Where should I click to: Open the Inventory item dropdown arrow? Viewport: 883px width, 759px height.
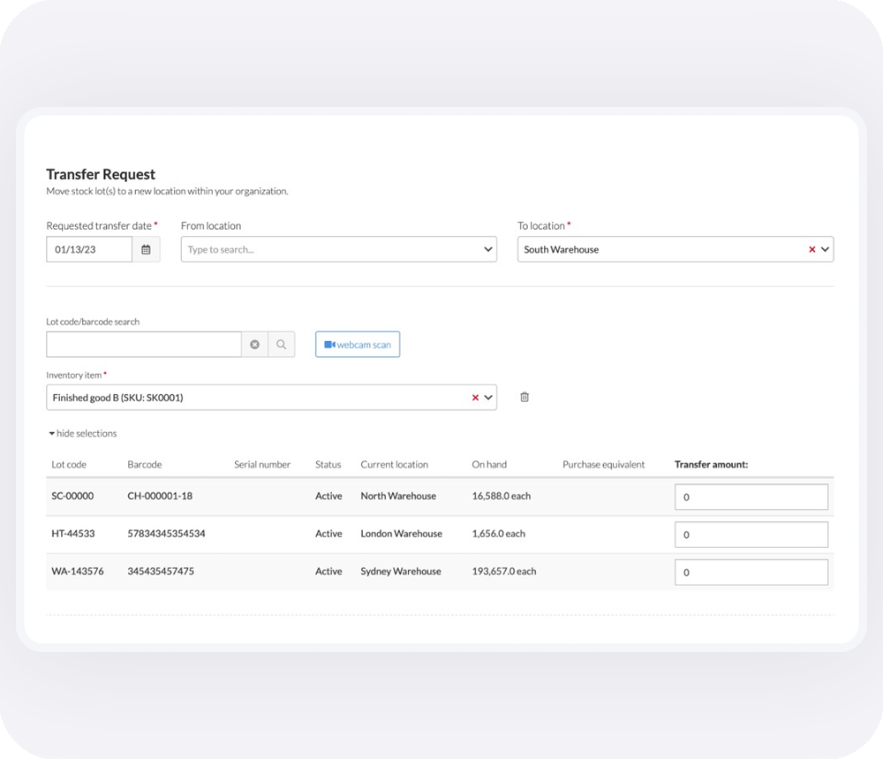tap(488, 398)
